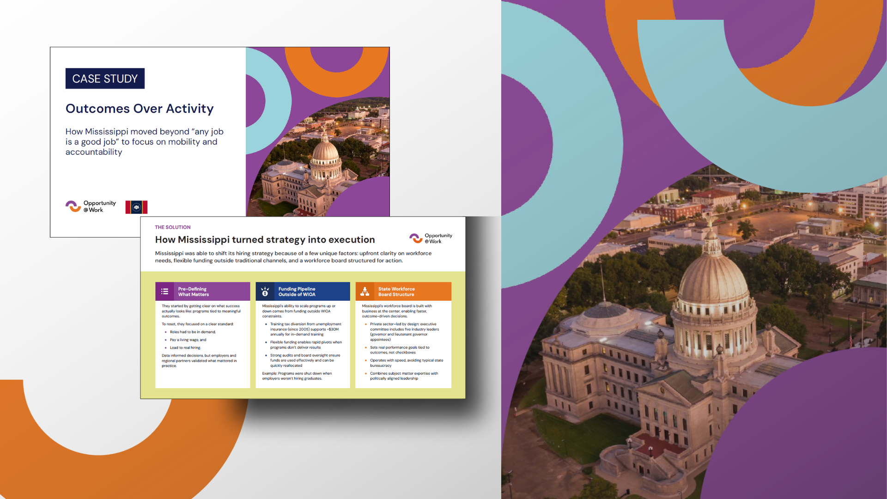887x499 pixels.
Task: Click bullet "Flexible funding enables rapid pivots"
Action: click(x=306, y=345)
